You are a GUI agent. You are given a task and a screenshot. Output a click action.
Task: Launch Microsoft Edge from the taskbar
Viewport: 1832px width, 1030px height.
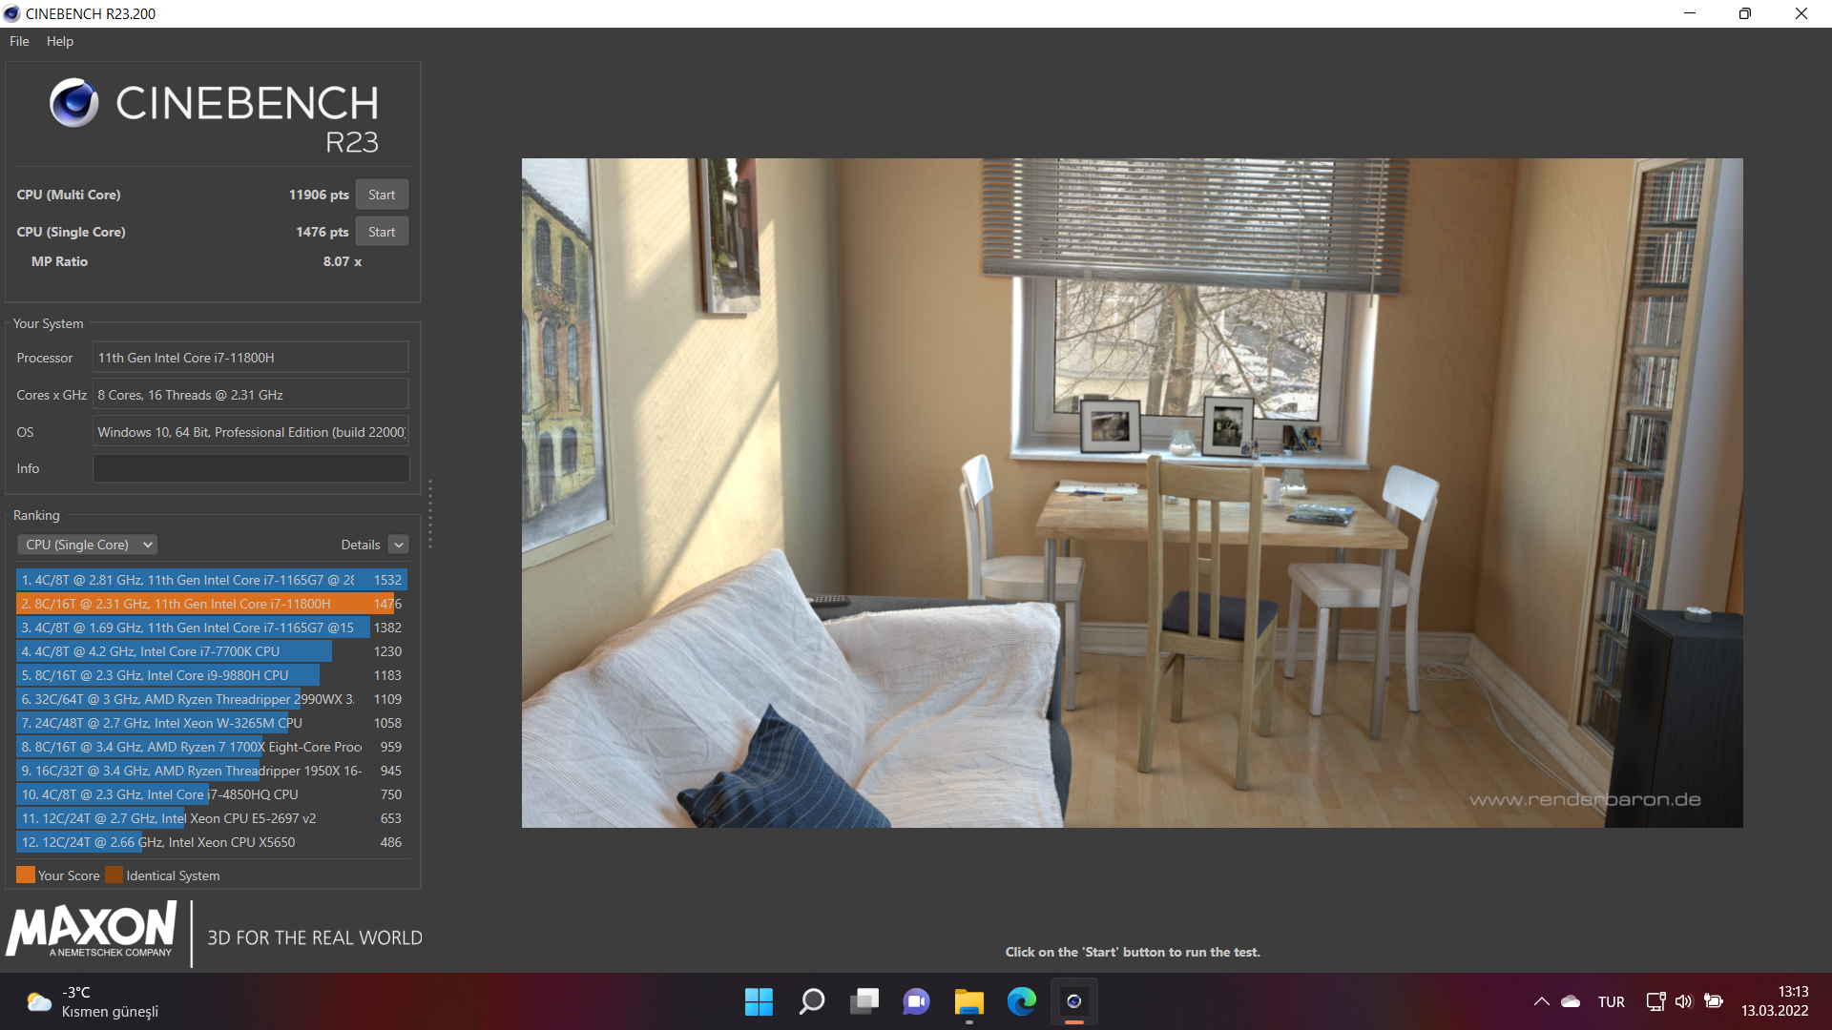point(1021,1001)
